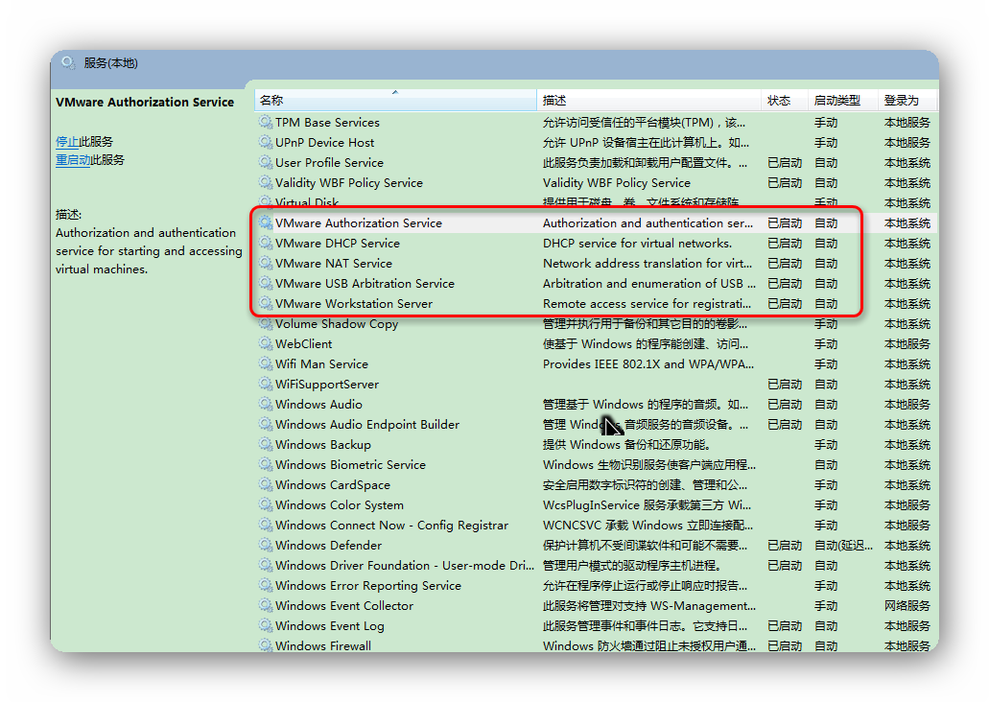Viewport: 989px width, 702px height.
Task: Select Windows Driver Foundation - User-mode row
Action: tap(405, 566)
